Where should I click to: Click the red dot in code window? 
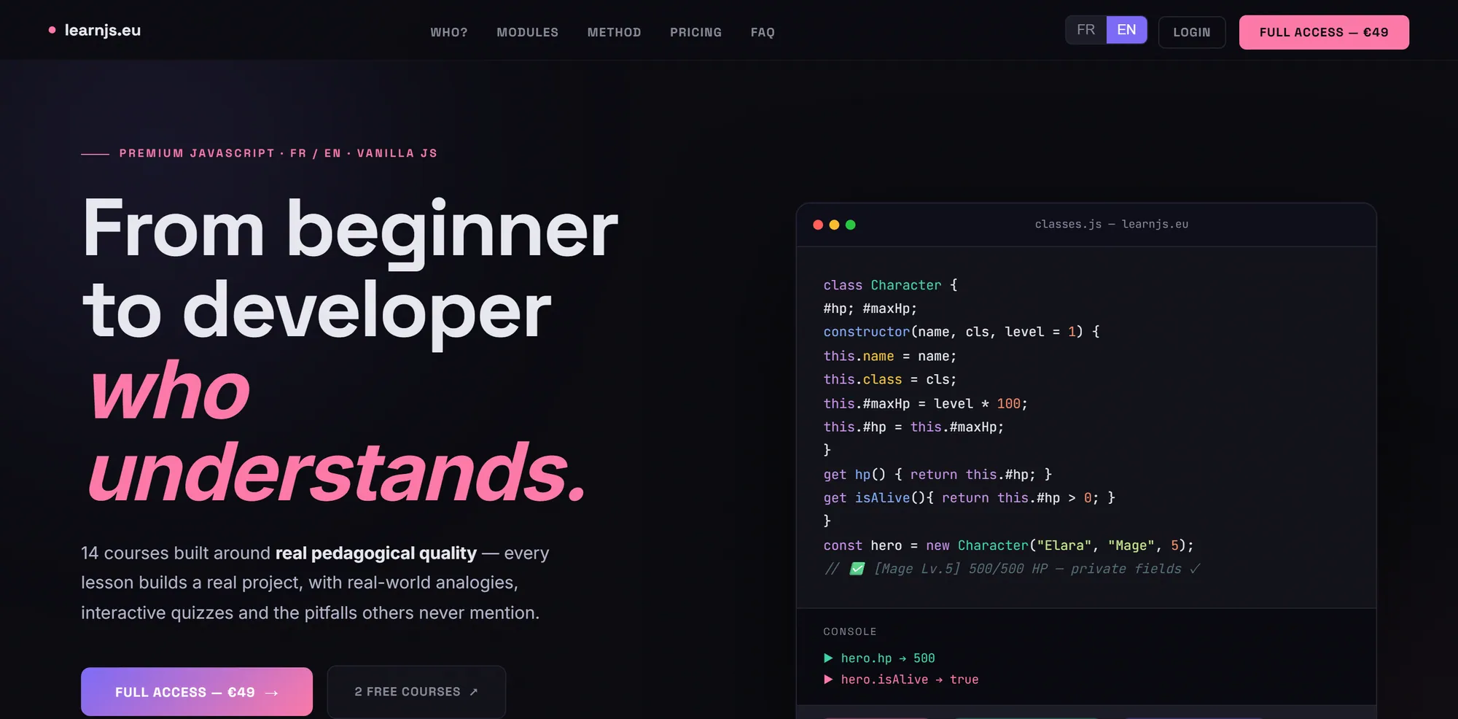pos(818,225)
